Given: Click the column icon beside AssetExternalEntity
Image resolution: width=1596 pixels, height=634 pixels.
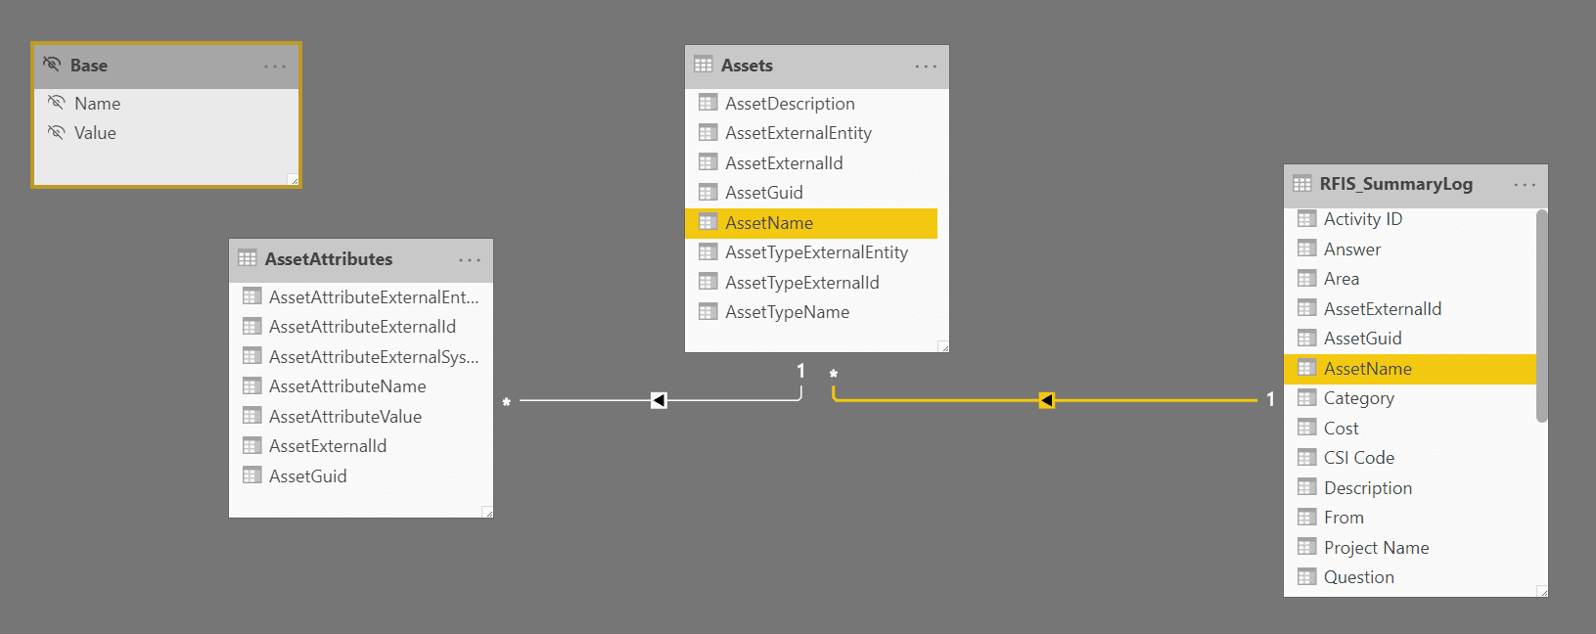Looking at the screenshot, I should (708, 132).
